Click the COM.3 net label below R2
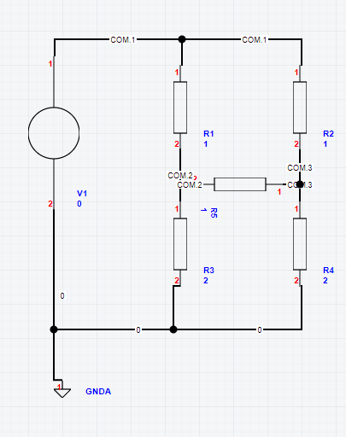This screenshot has height=437, width=346. pyautogui.click(x=300, y=168)
